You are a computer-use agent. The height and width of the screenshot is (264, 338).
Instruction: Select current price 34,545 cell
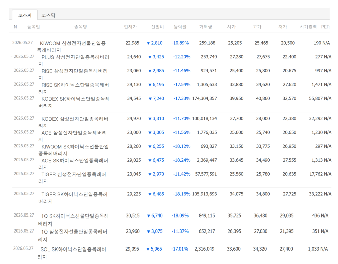134,98
